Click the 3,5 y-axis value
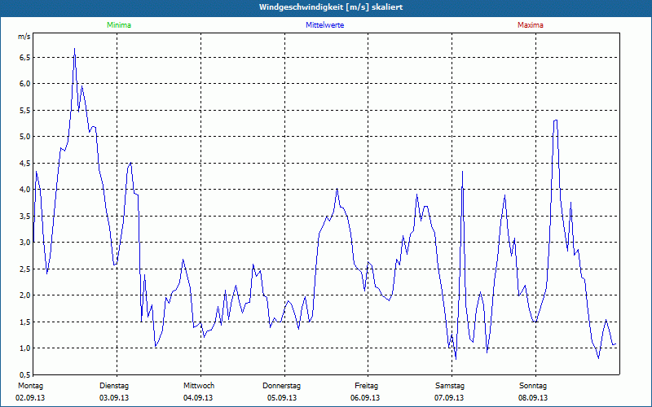 (x=25, y=216)
